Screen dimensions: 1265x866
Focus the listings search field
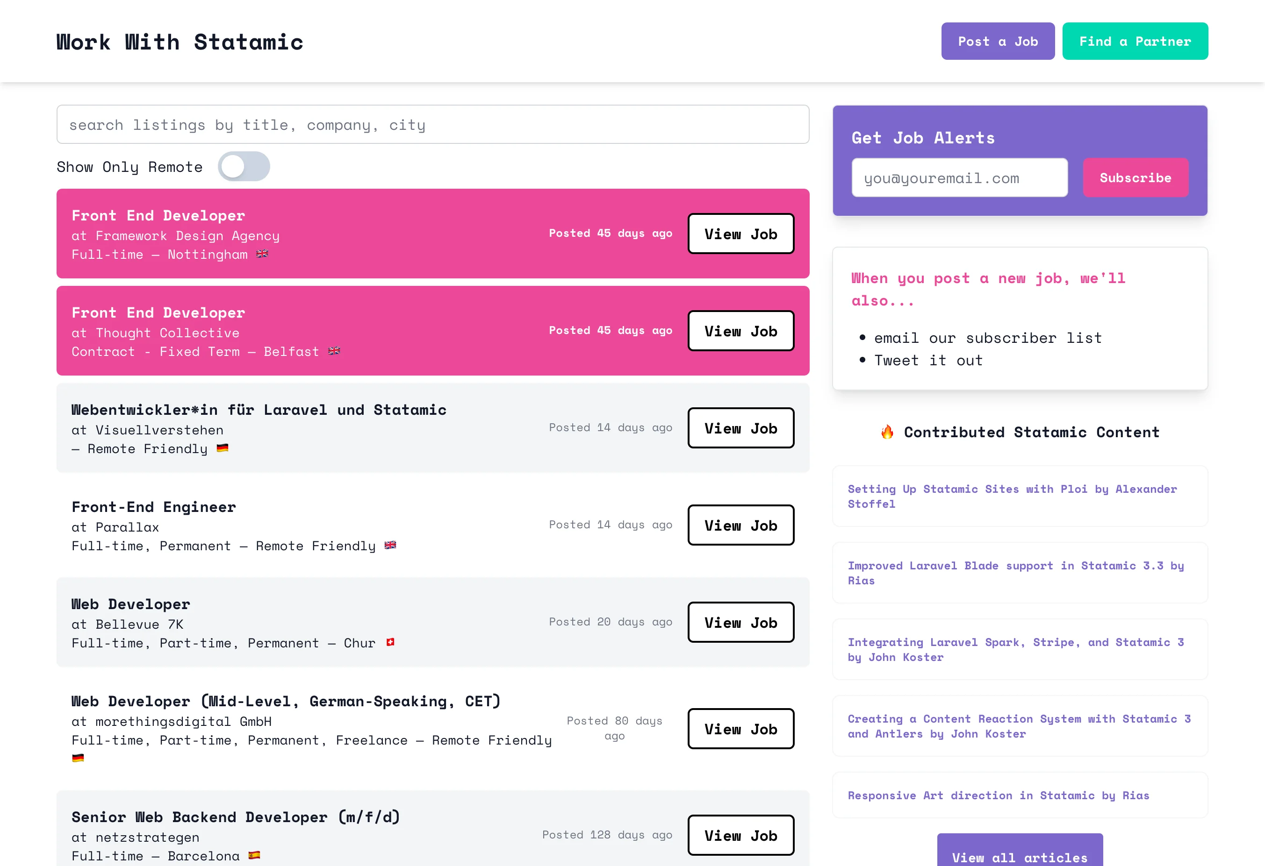[x=433, y=125]
